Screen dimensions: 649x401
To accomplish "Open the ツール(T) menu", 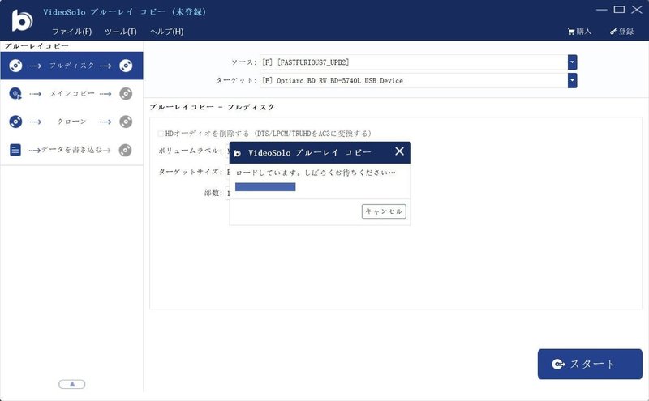I will 120,32.
